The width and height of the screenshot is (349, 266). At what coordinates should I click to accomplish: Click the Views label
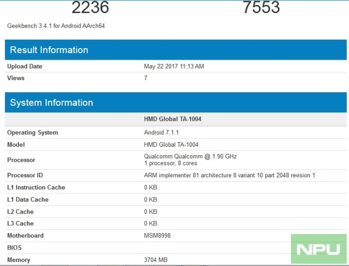(x=16, y=78)
